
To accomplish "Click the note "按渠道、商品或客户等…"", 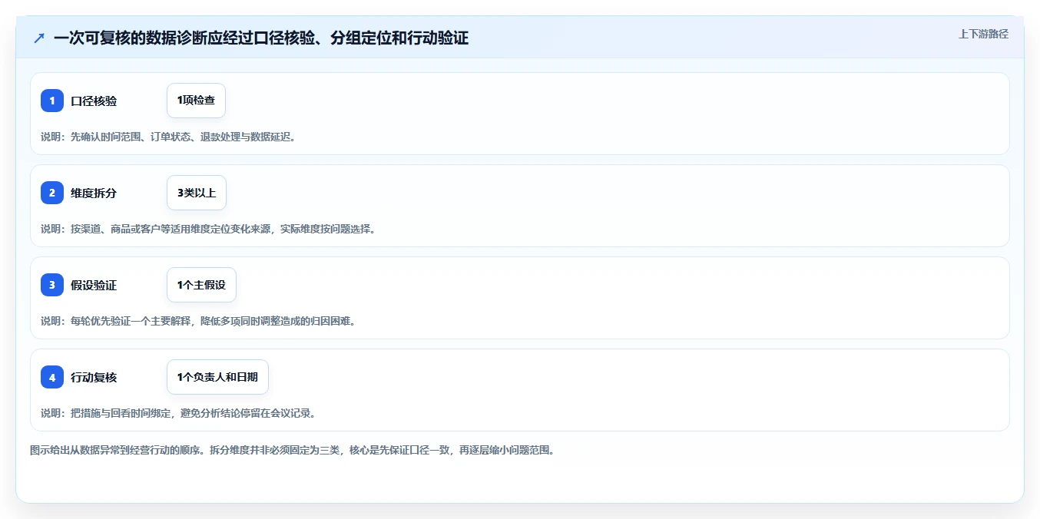I will tap(208, 229).
